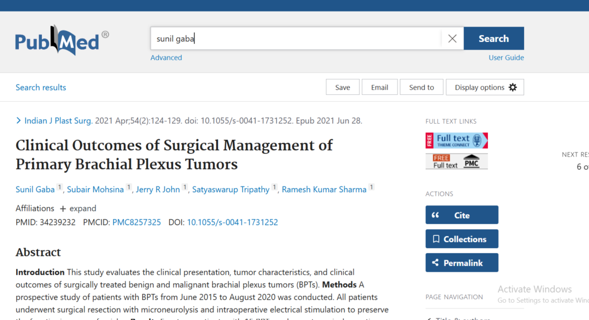The height and width of the screenshot is (320, 589).
Task: Open the User Guide link
Action: (506, 58)
